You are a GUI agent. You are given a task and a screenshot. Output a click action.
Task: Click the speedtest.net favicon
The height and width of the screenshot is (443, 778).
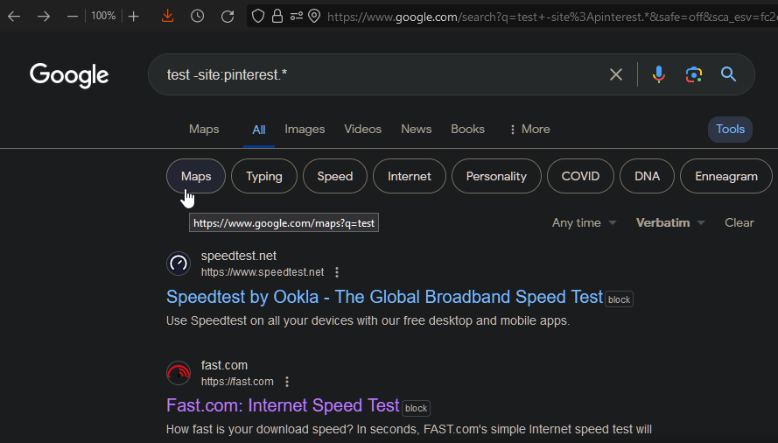tap(179, 264)
